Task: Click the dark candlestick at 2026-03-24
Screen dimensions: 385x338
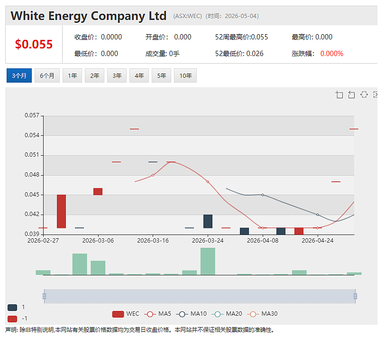Action: coord(208,221)
